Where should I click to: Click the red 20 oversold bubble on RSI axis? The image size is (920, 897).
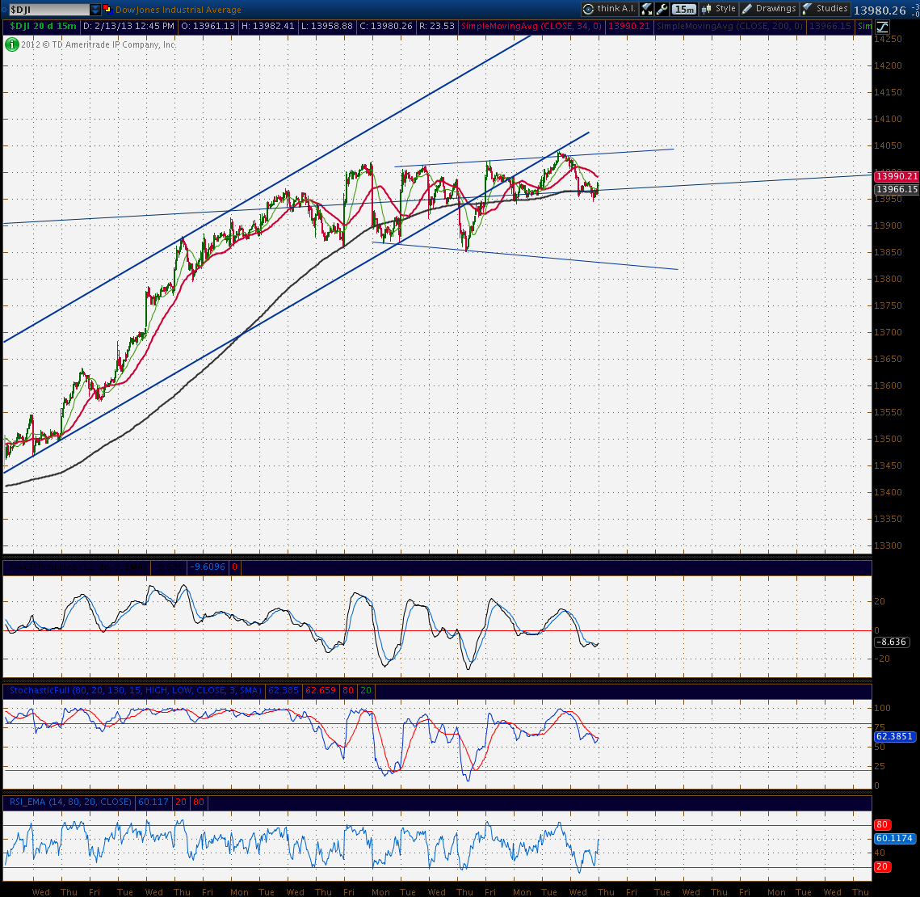coord(882,866)
